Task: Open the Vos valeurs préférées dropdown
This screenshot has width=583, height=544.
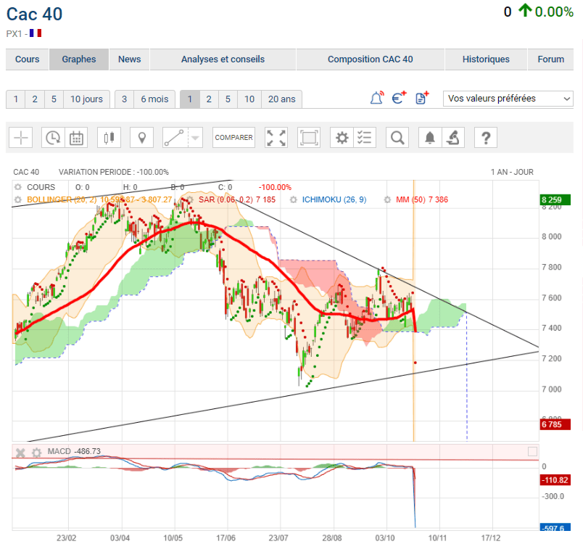Action: [508, 99]
